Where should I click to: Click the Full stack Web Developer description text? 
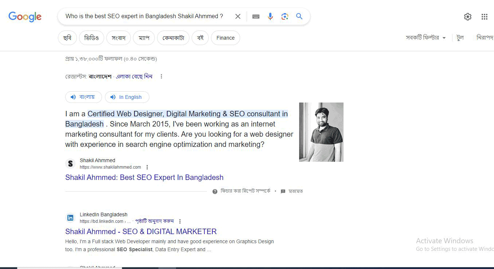tap(169, 245)
